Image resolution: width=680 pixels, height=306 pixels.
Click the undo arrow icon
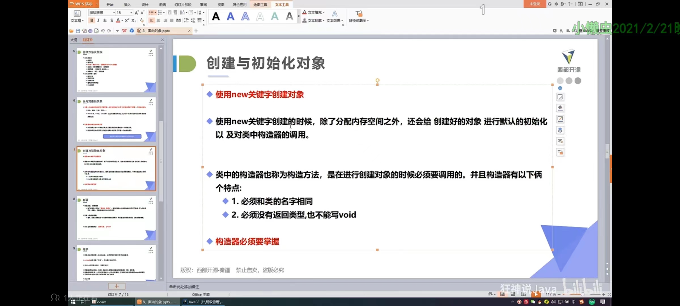click(103, 31)
